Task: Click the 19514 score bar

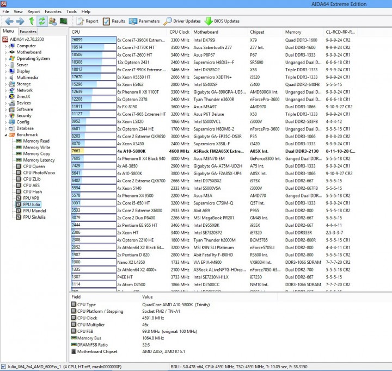Action: click(94, 47)
